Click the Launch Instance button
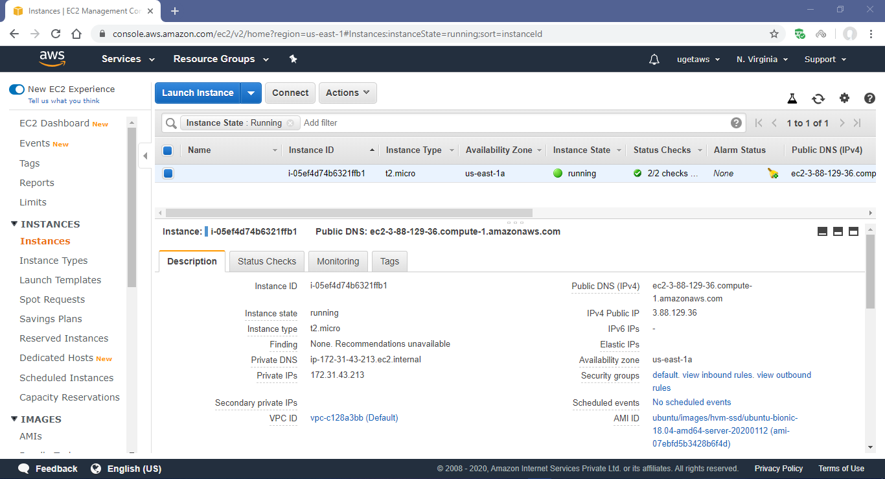 (x=198, y=93)
